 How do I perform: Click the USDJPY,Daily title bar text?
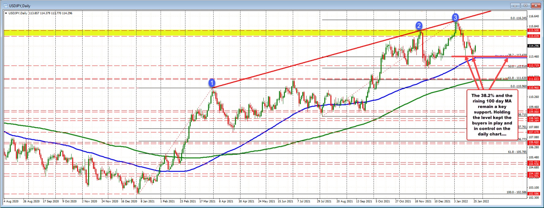tap(20, 6)
